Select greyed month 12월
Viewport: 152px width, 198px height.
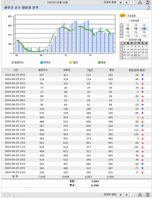pos(144,36)
